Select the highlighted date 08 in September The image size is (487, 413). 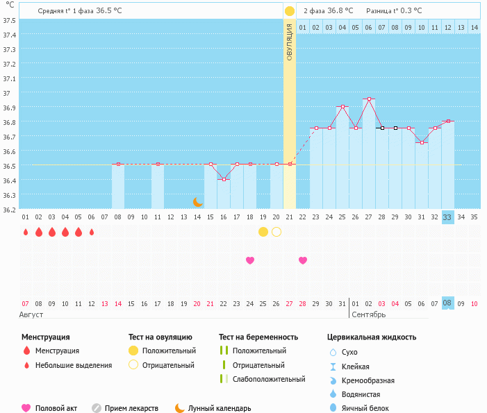tap(447, 303)
